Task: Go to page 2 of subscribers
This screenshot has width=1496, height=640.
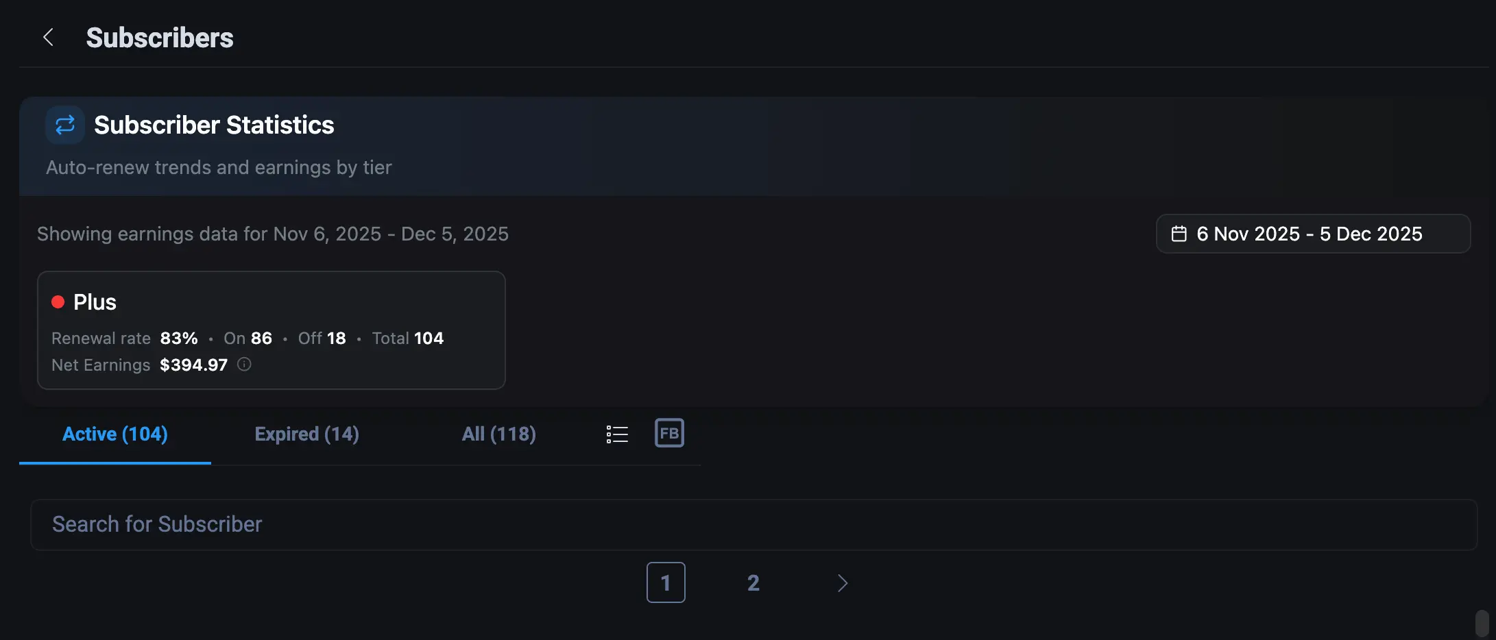Action: (x=753, y=582)
